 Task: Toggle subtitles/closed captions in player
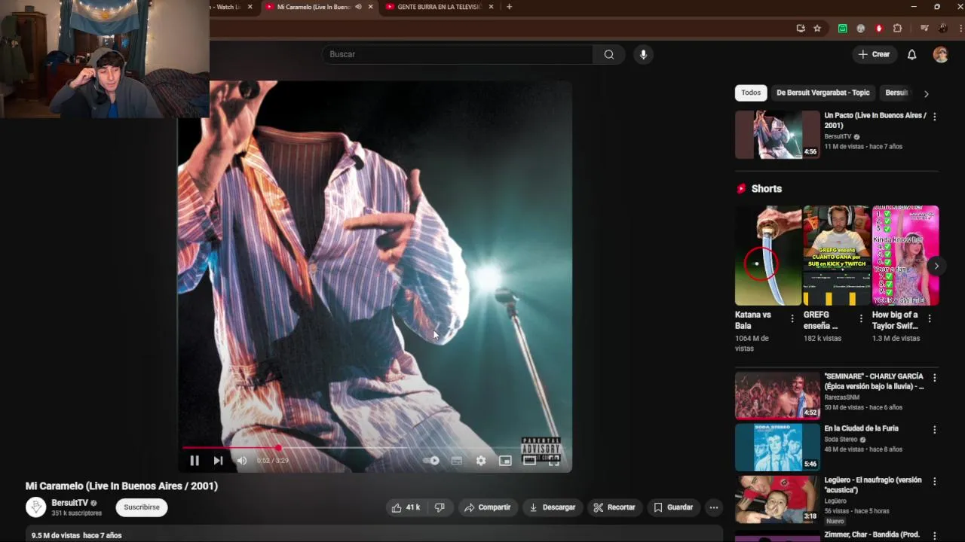(456, 461)
